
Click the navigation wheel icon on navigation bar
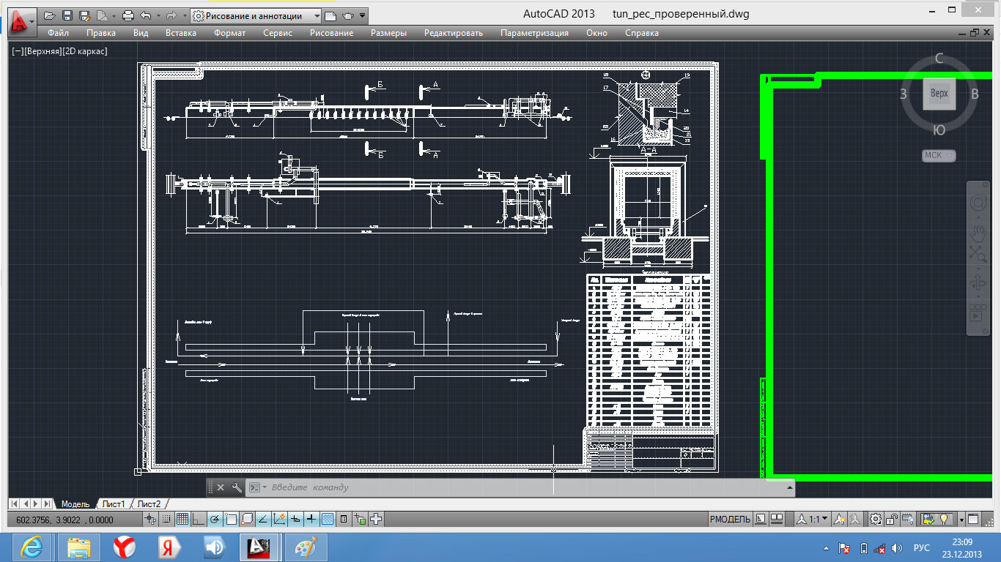click(x=978, y=203)
